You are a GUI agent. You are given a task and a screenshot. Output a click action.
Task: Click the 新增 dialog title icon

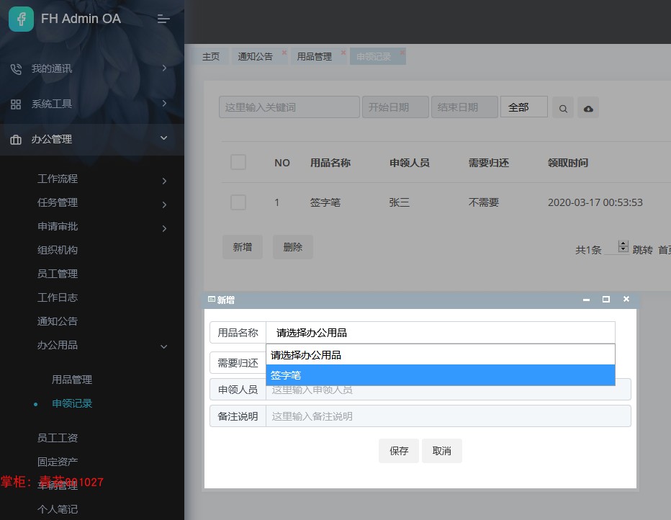[212, 299]
